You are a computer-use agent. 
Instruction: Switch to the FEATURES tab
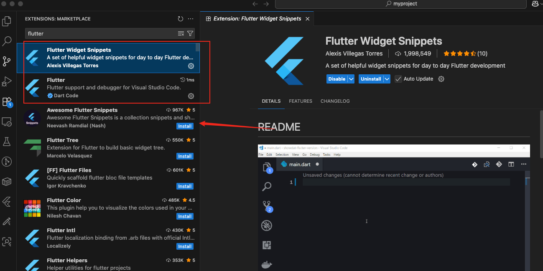[x=301, y=101]
